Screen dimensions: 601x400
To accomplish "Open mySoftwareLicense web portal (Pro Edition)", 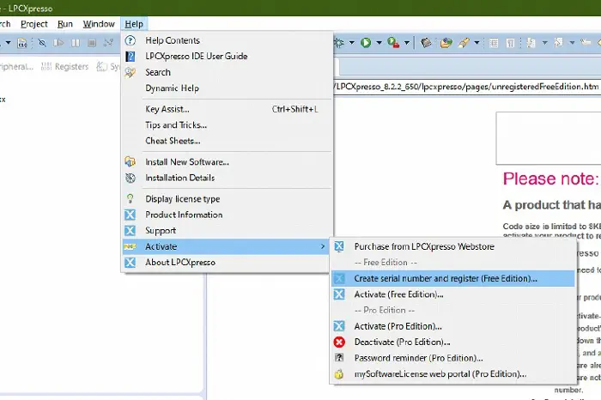I will pyautogui.click(x=440, y=374).
